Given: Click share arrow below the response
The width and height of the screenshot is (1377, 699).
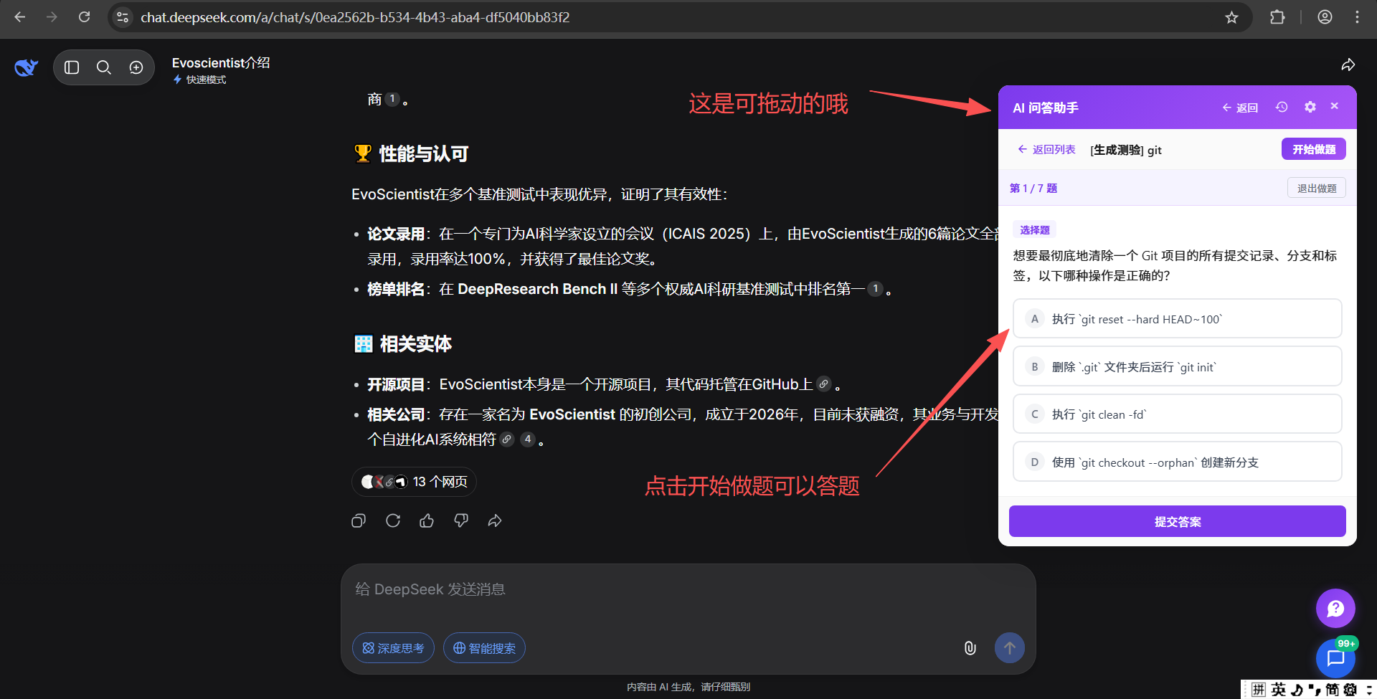Looking at the screenshot, I should [x=495, y=520].
